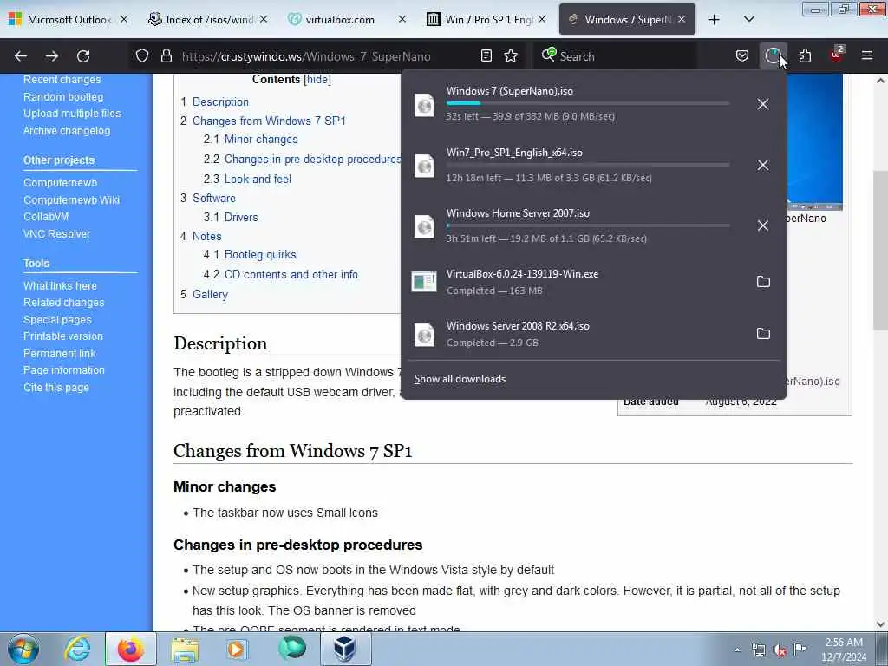Jump to Bootleg quirks entry
This screenshot has width=888, height=666.
[x=260, y=254]
